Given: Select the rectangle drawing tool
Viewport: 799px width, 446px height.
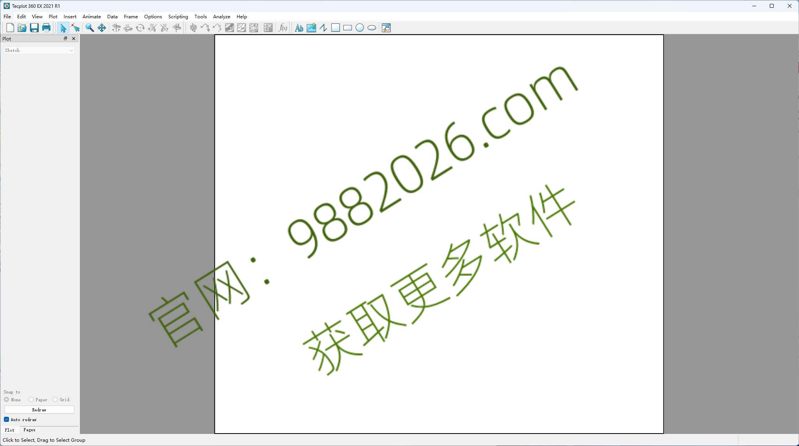Looking at the screenshot, I should (348, 28).
